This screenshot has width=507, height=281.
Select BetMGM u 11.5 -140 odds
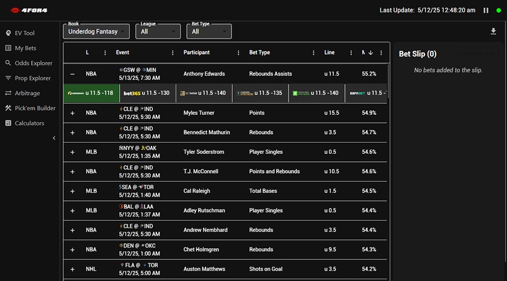coord(204,93)
